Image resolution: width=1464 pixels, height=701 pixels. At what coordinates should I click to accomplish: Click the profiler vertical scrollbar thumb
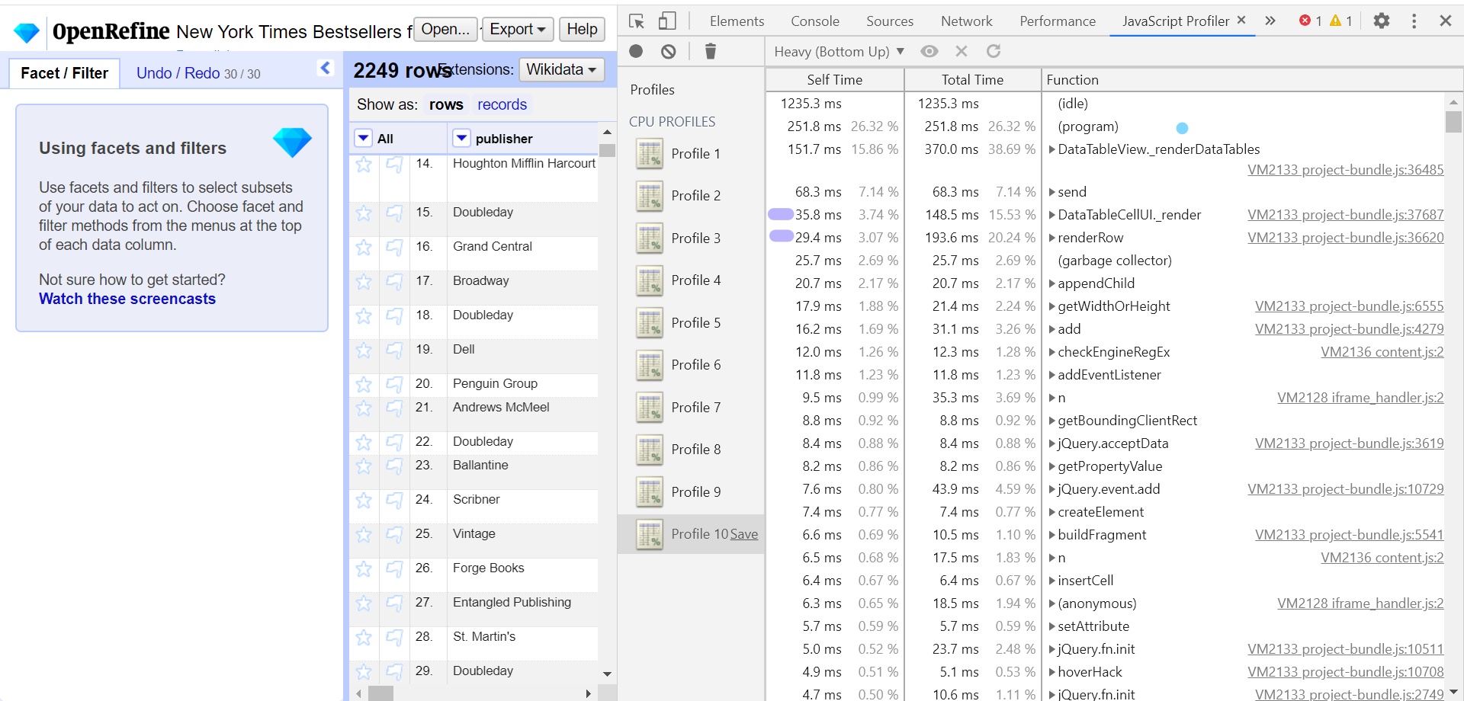1453,122
